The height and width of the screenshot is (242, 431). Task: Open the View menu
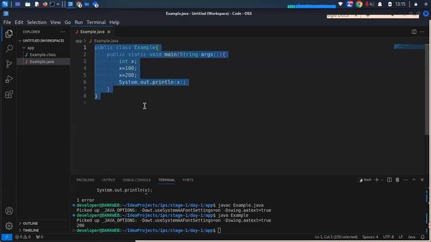click(x=55, y=22)
